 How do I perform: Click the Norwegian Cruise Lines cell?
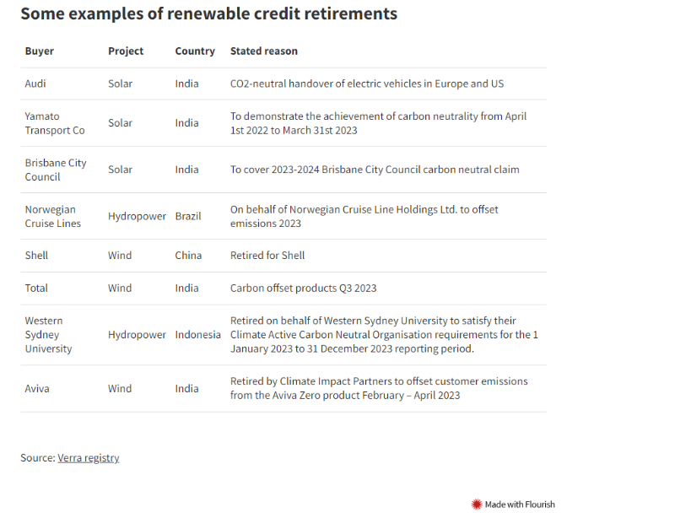(53, 216)
